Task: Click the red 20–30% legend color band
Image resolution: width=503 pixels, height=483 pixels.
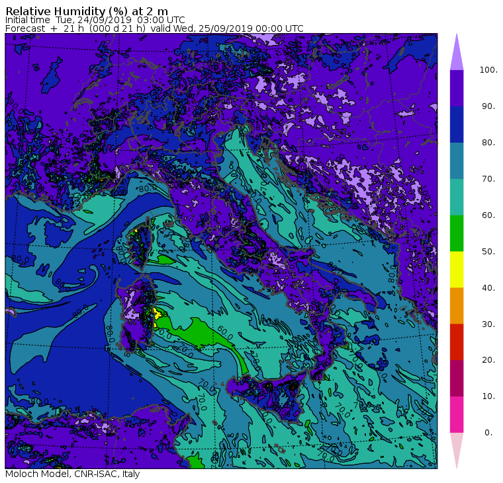Action: point(457,342)
